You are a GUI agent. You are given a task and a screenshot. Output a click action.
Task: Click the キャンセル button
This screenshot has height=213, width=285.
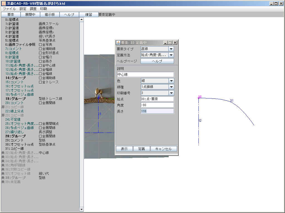tap(164, 149)
